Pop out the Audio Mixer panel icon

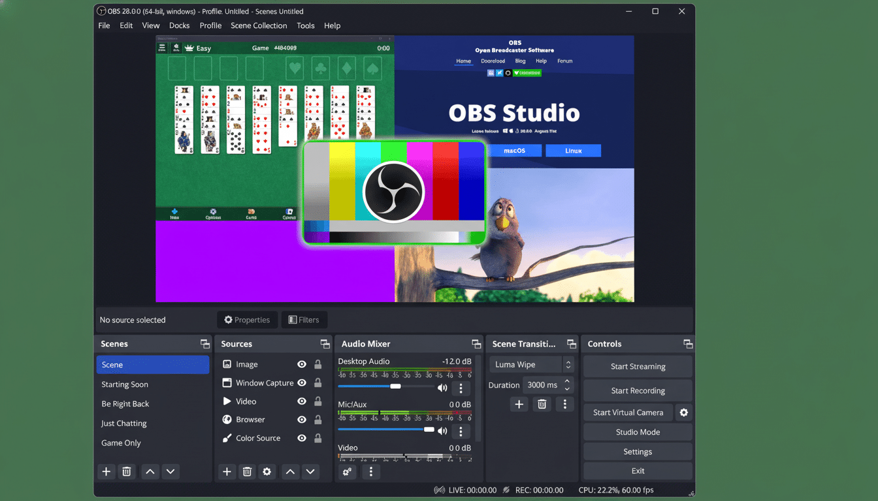point(476,344)
